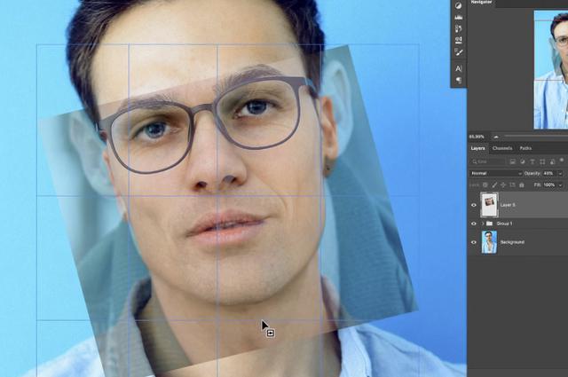The image size is (568, 377).
Task: Expand the Group 1 layer group
Action: (x=483, y=224)
